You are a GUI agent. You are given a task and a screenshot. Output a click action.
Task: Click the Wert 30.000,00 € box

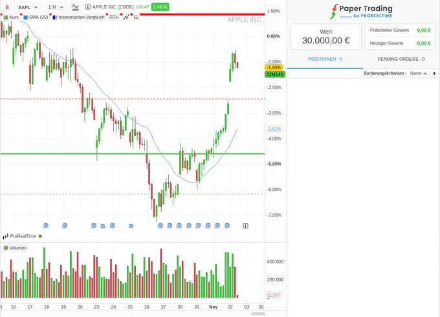325,37
